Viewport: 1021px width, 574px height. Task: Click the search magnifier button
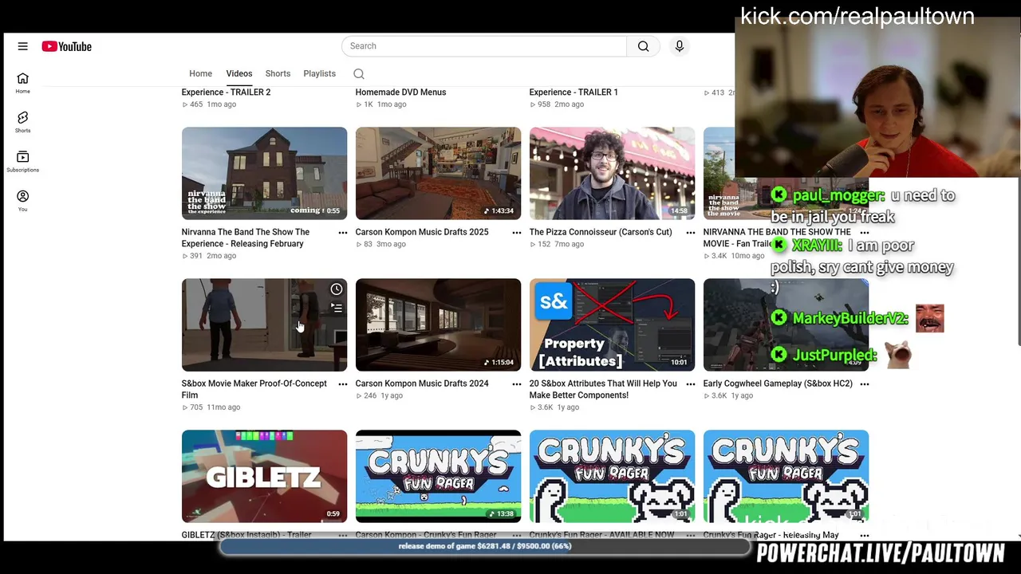[x=644, y=46]
